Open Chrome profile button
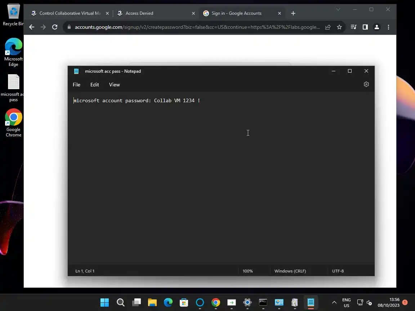This screenshot has height=311, width=415. 376,27
